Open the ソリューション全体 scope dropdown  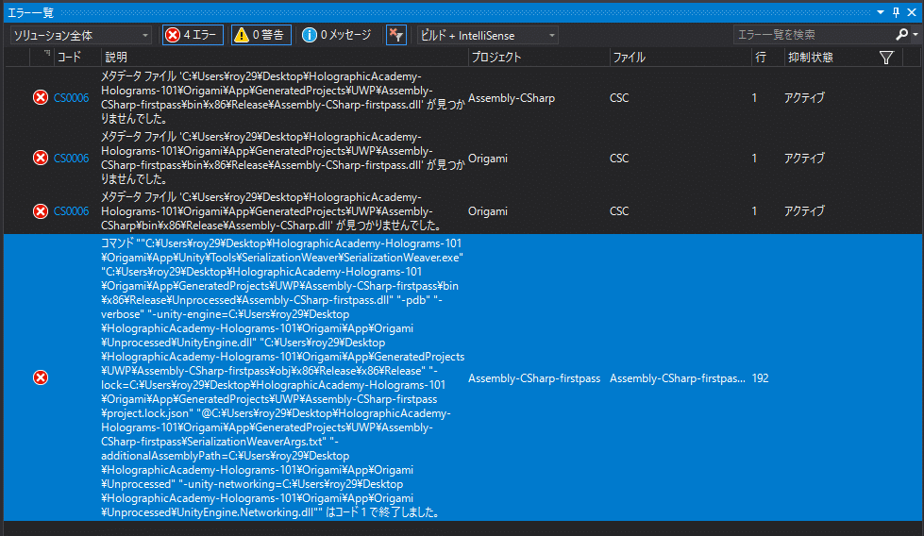[81, 35]
